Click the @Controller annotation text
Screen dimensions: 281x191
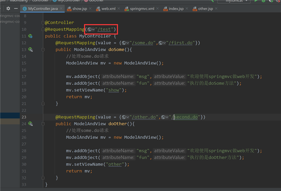pos(59,23)
